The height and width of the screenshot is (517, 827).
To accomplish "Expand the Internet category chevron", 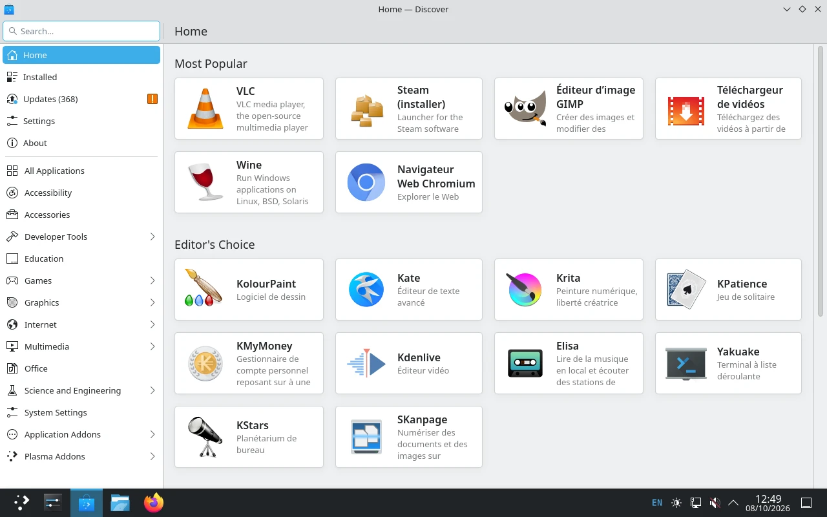I will (152, 324).
